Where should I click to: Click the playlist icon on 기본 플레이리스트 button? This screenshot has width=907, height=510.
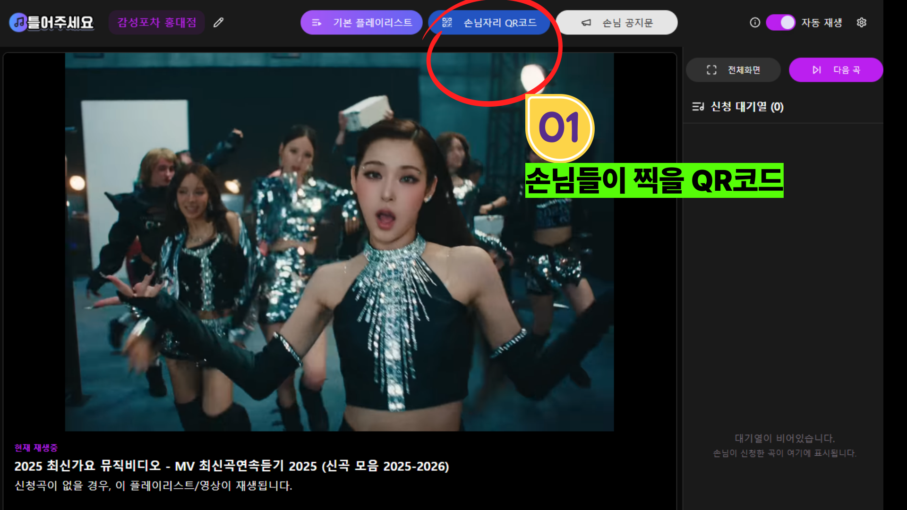[316, 22]
